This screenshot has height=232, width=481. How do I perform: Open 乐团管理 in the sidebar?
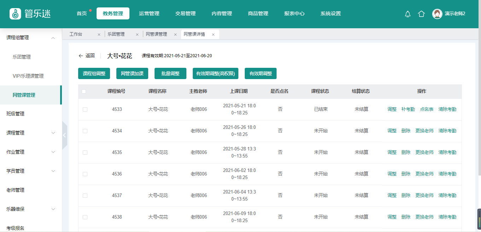22,57
